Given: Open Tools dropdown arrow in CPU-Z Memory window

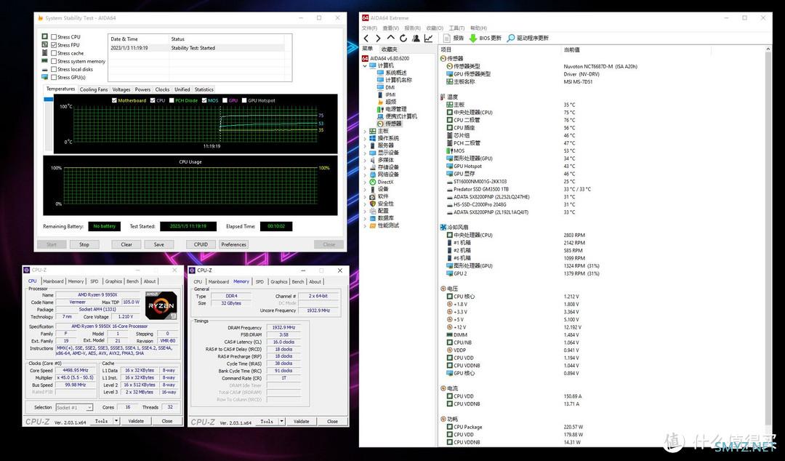Looking at the screenshot, I should [282, 422].
